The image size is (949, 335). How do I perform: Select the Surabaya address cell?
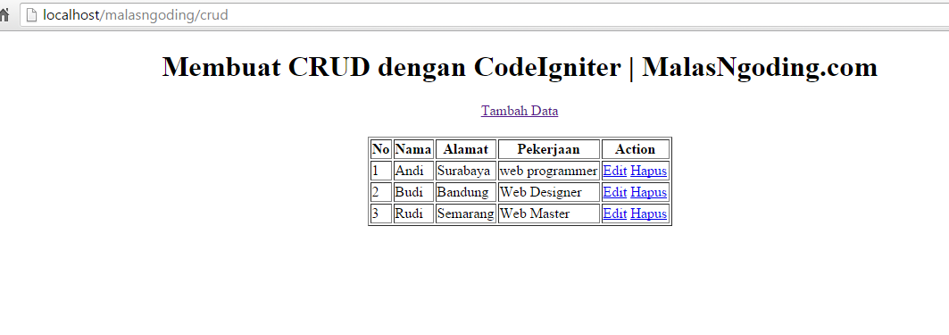click(466, 171)
